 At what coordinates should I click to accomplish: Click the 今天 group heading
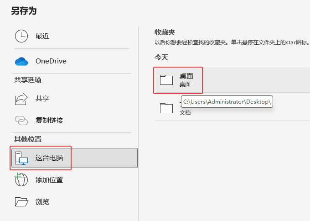[161, 58]
